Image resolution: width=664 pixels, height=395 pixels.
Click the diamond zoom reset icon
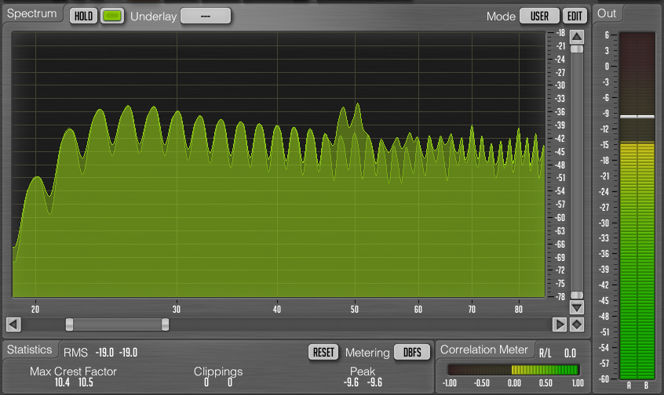(577, 324)
